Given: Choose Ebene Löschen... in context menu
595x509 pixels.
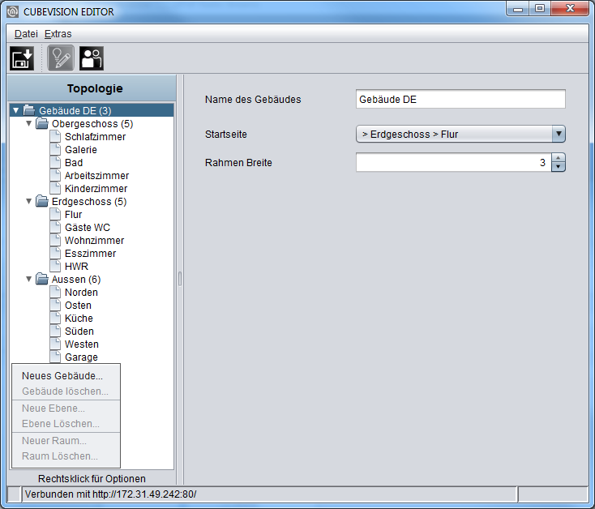Looking at the screenshot, I should tap(66, 424).
